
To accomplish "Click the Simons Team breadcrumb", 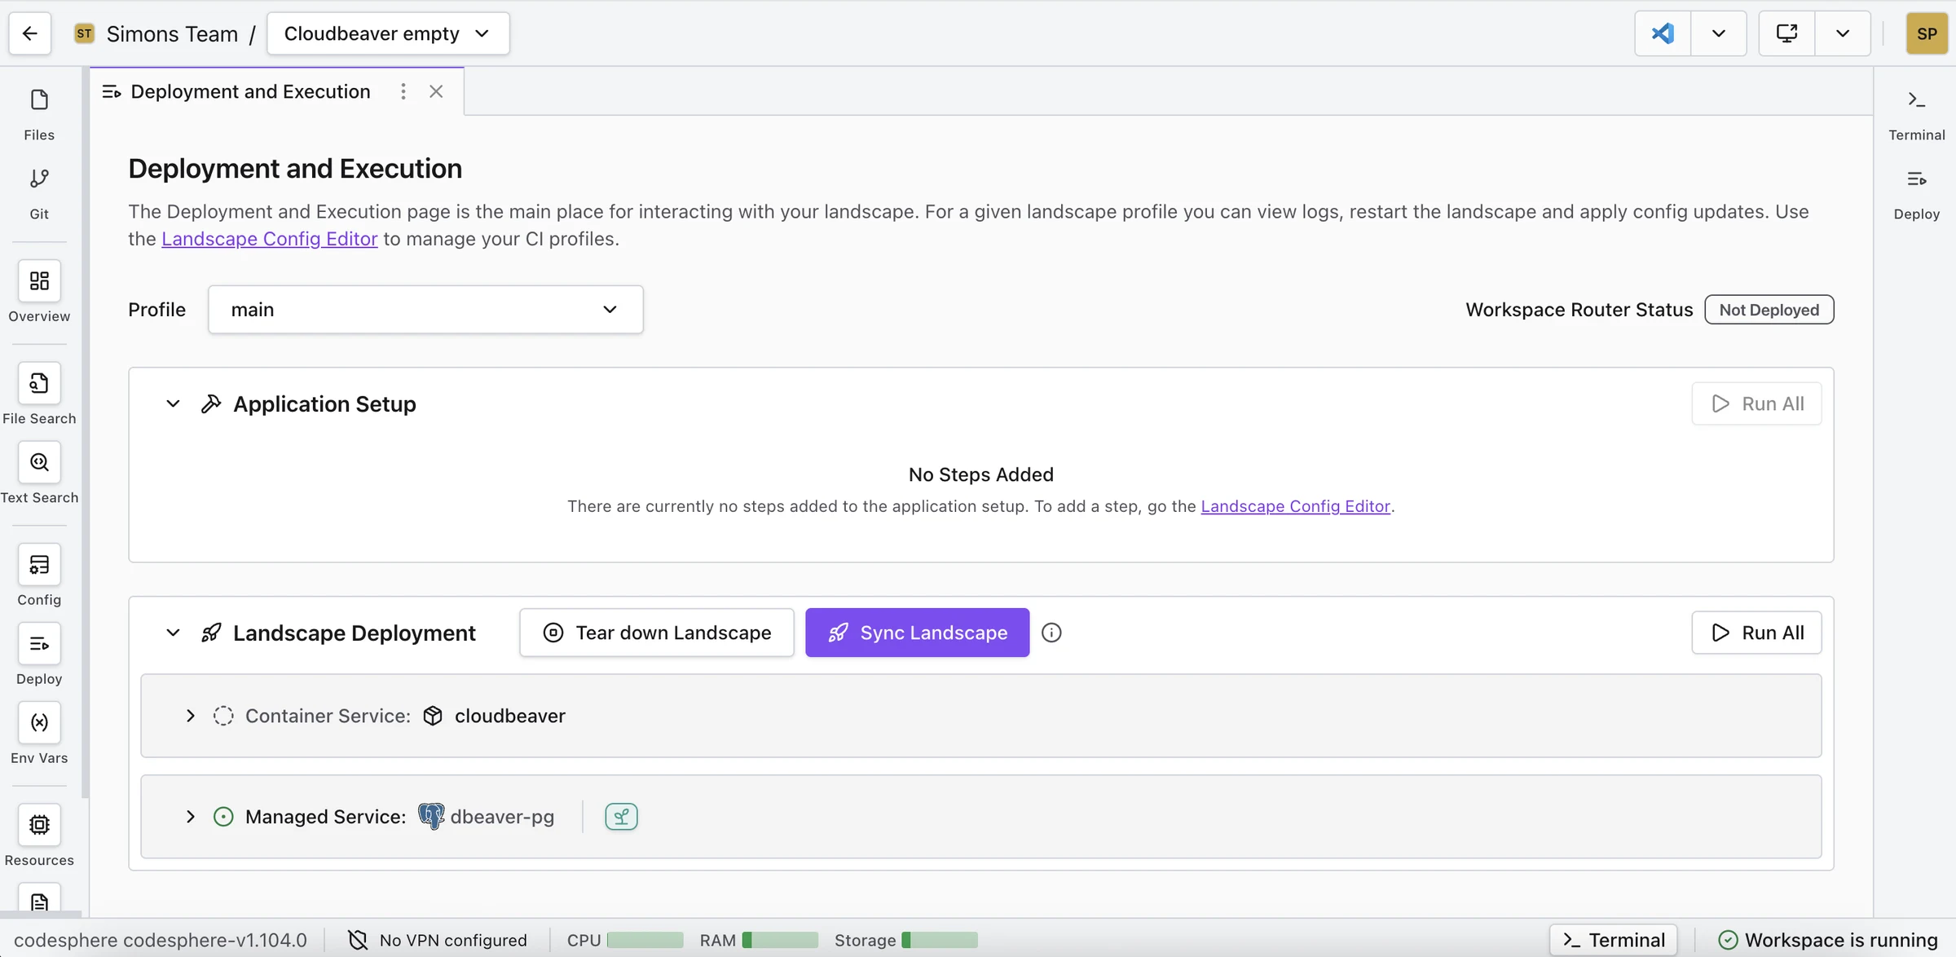I will (172, 33).
